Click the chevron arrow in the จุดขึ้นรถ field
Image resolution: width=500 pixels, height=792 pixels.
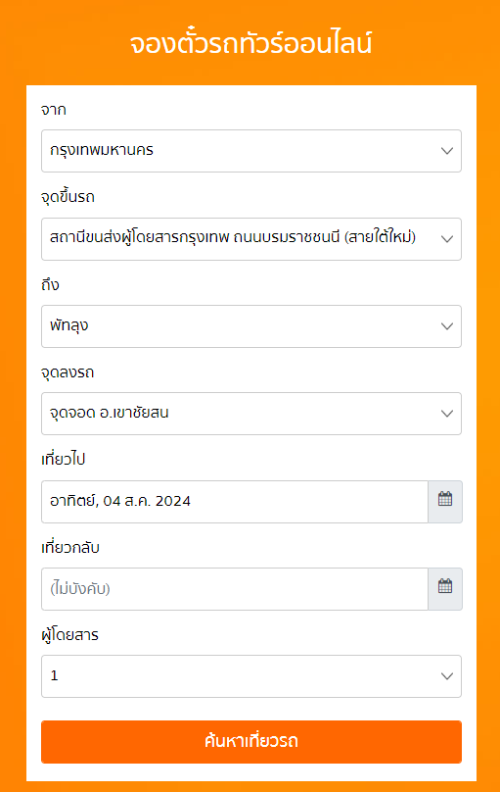tap(447, 239)
